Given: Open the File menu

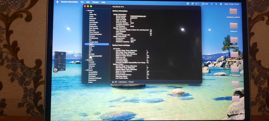Looking at the screenshot, I should click(82, 2).
